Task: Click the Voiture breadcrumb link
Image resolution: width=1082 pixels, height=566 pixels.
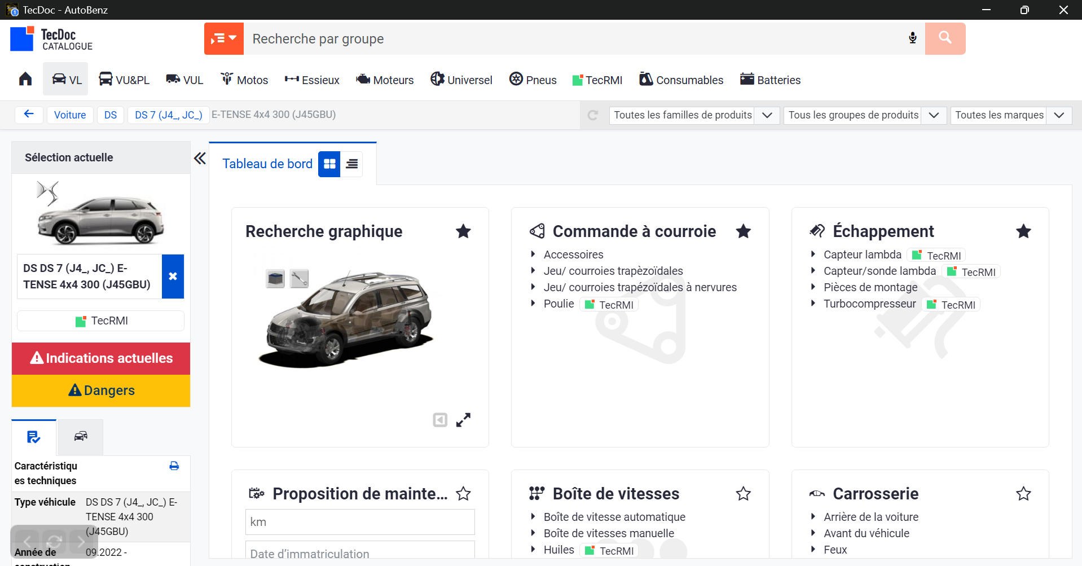Action: (70, 115)
